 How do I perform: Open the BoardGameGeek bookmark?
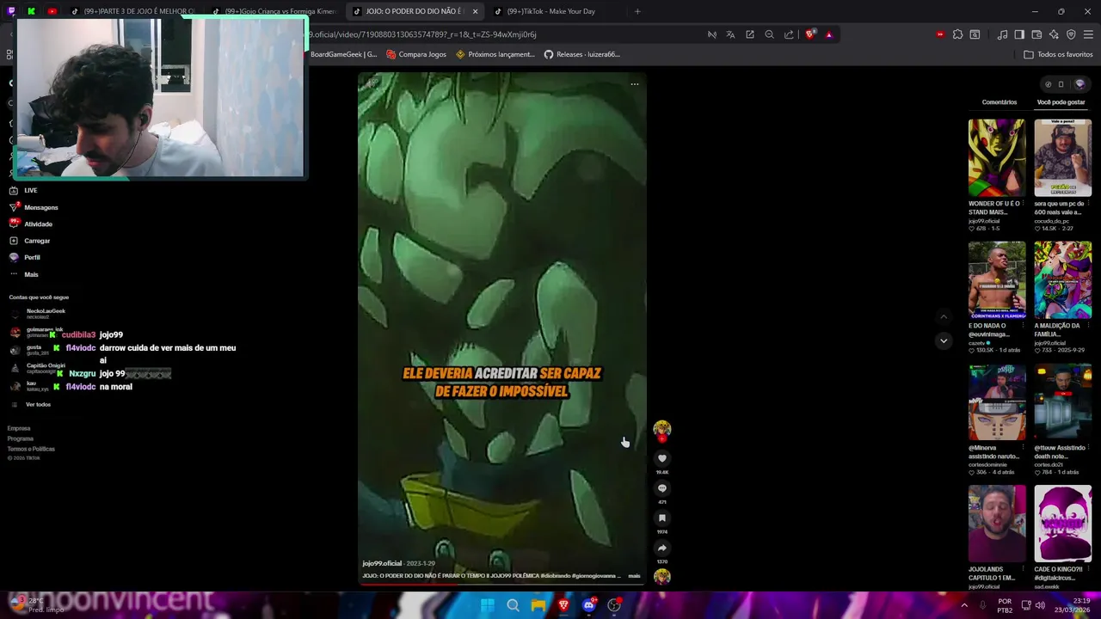(x=343, y=54)
